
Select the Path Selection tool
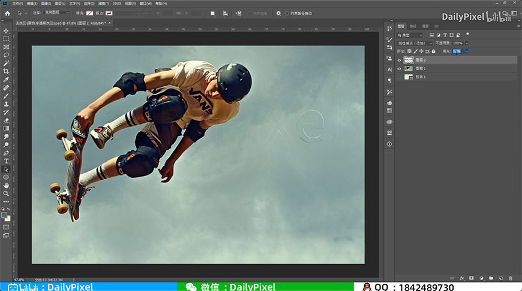6,169
